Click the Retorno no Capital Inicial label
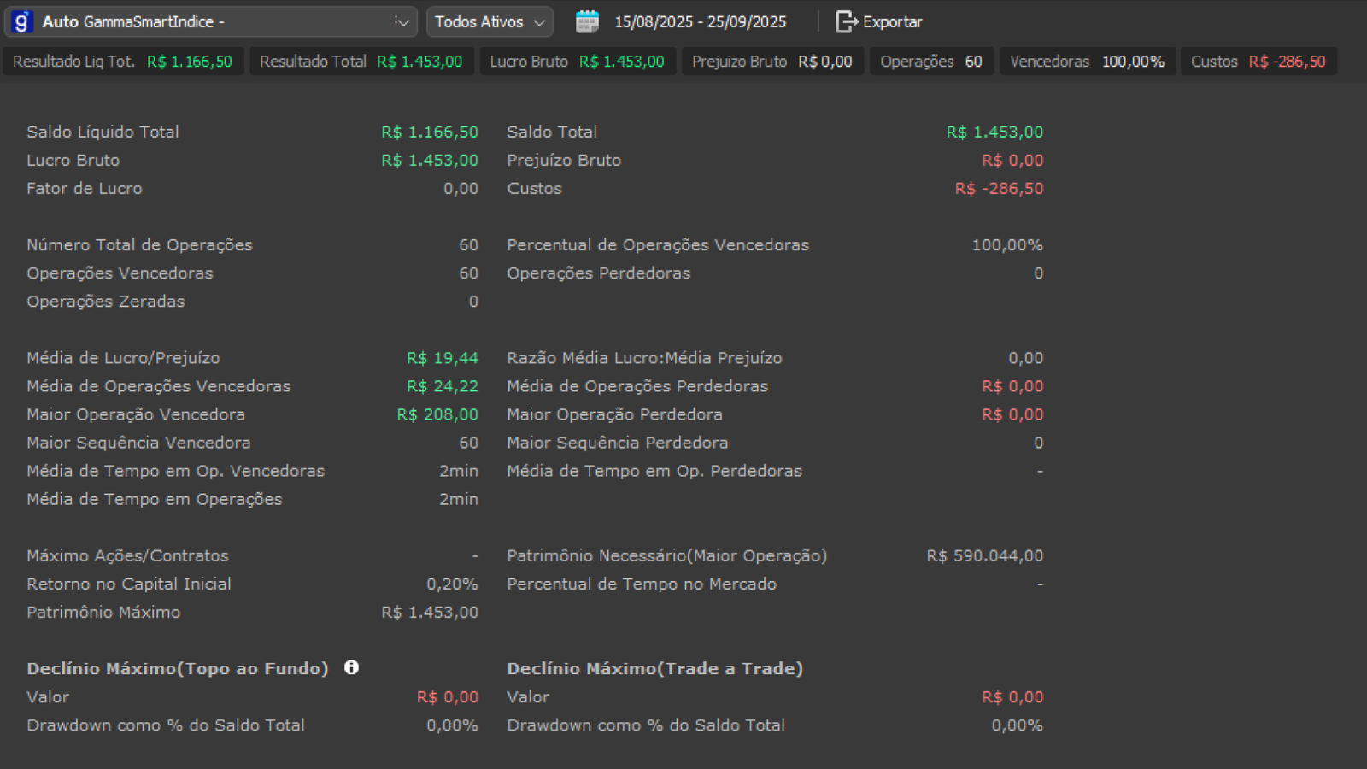This screenshot has width=1367, height=769. pyautogui.click(x=129, y=584)
